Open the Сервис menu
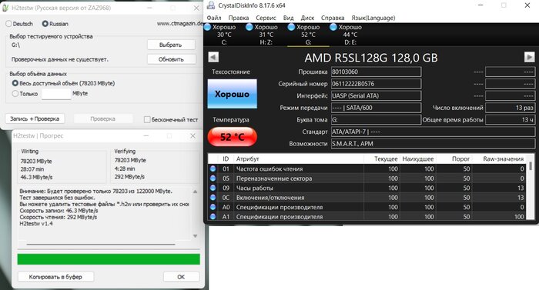539x290 pixels. tap(266, 18)
